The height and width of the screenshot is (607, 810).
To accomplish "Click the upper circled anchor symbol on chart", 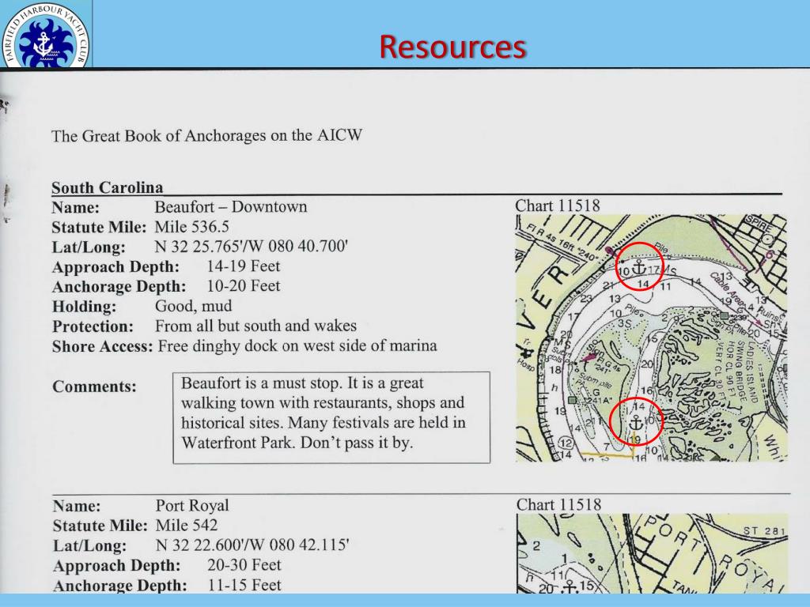I will click(x=639, y=267).
